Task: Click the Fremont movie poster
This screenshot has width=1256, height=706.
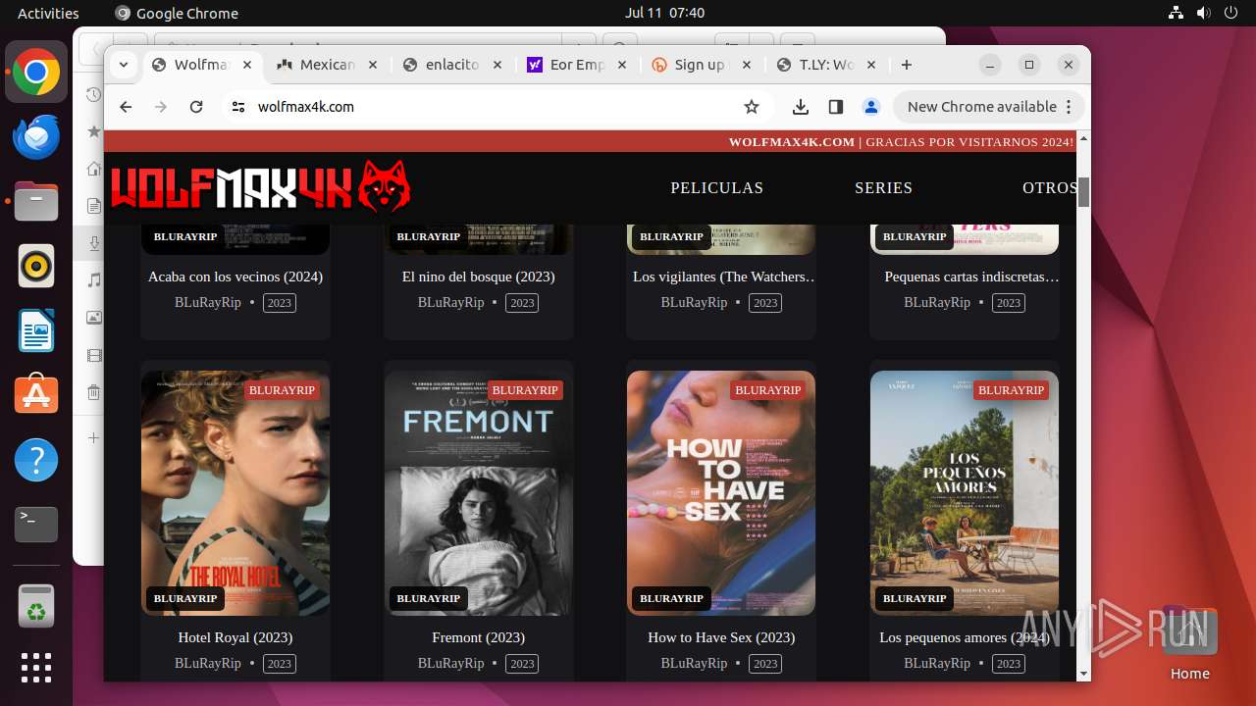Action: coord(478,493)
